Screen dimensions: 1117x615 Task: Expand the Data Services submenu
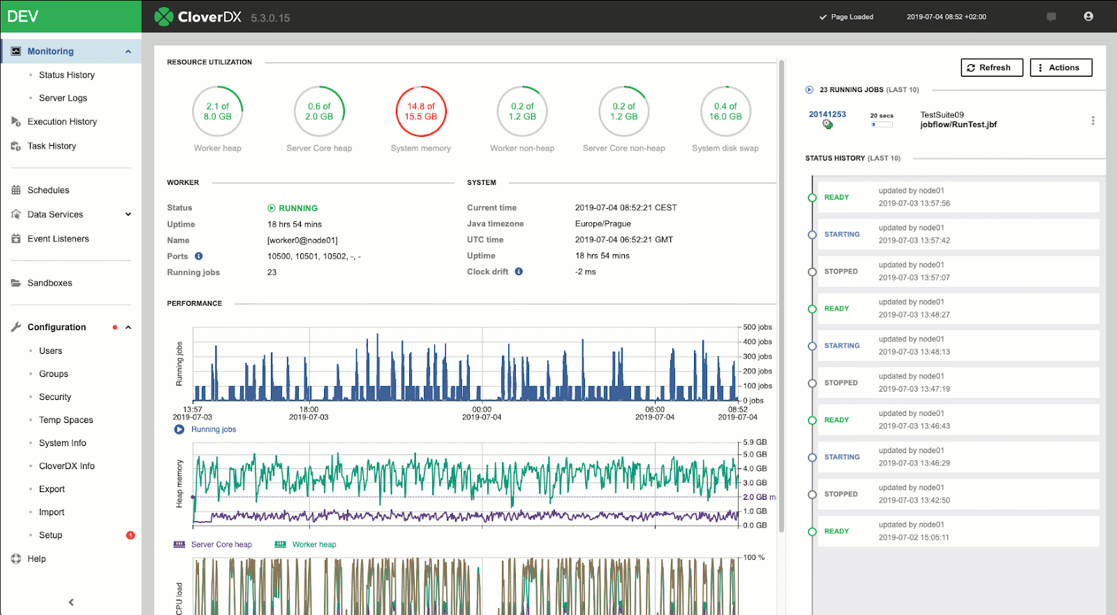click(128, 214)
